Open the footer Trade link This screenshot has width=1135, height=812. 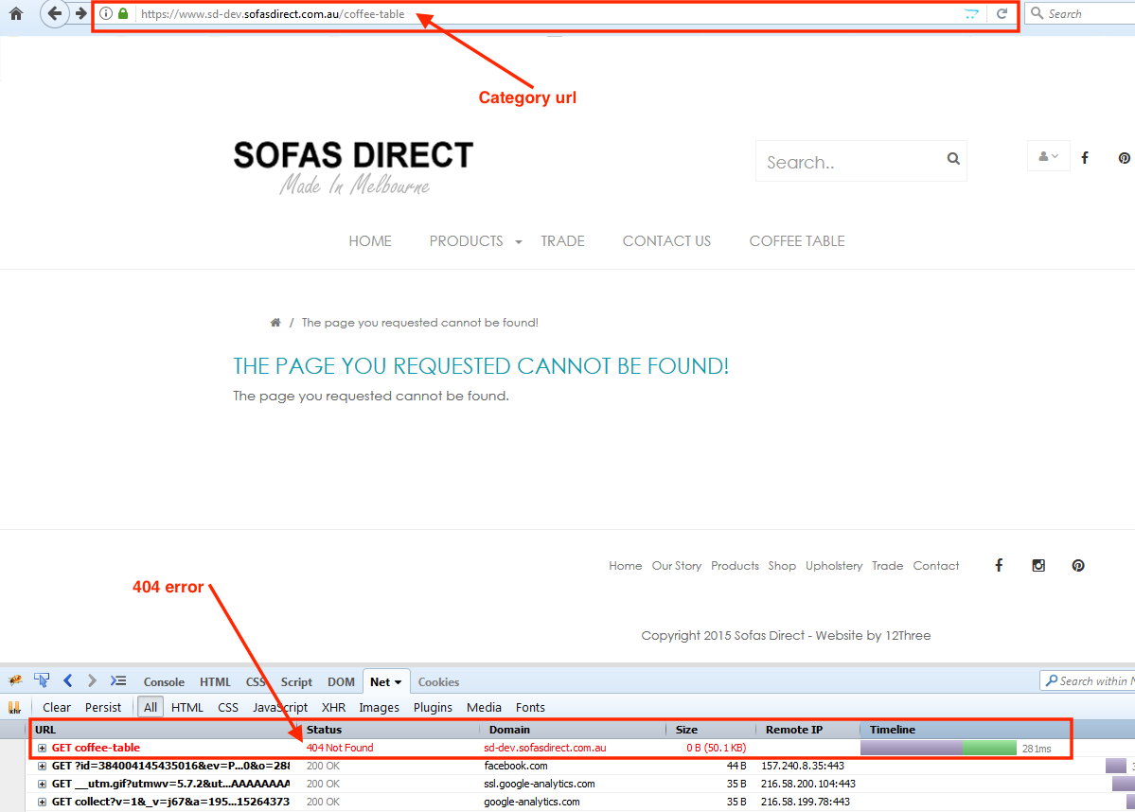(887, 566)
